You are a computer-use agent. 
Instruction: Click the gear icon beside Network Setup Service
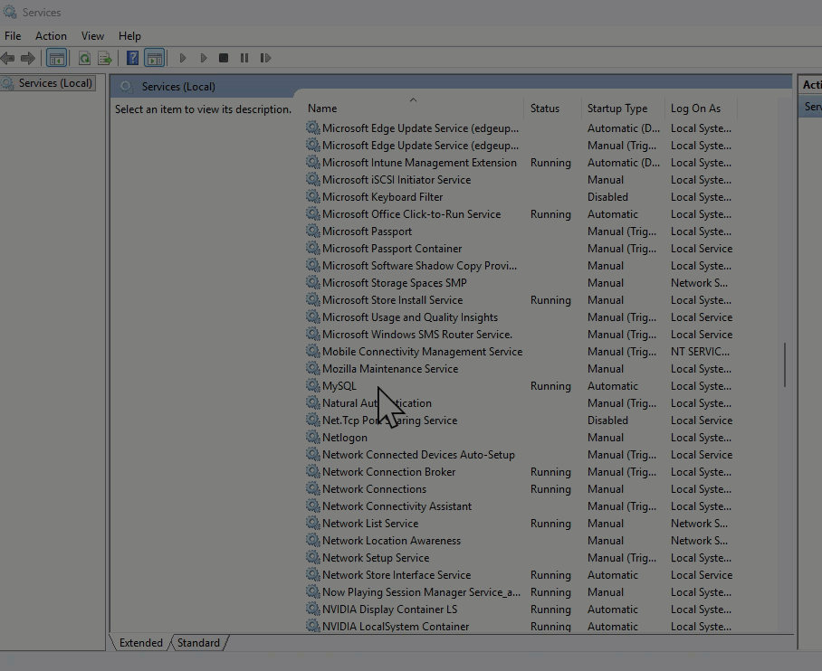pos(313,557)
